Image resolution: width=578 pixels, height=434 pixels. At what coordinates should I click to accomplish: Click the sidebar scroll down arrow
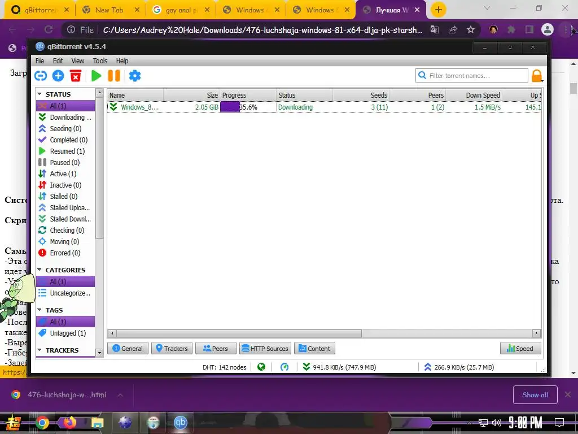(x=99, y=353)
